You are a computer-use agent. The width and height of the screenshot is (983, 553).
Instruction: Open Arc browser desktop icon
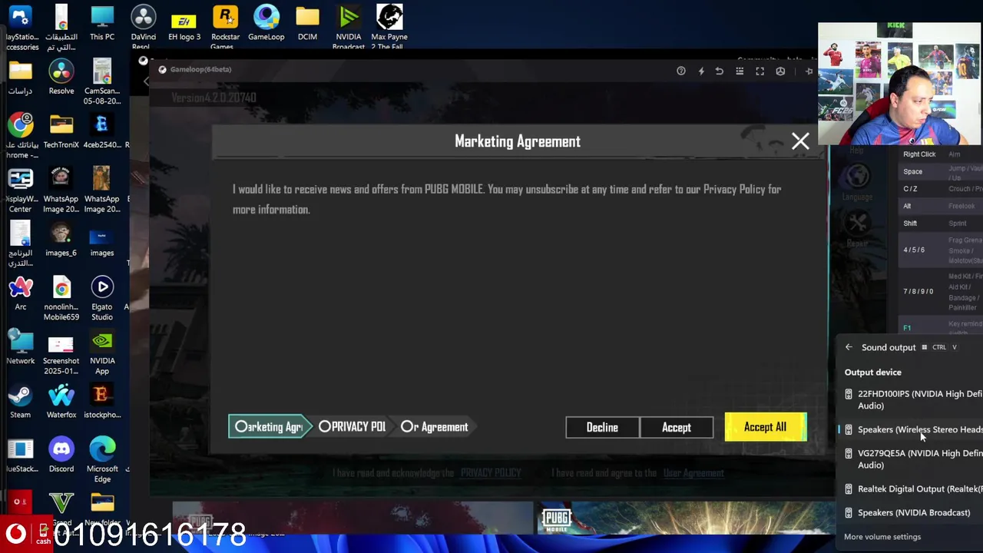(x=21, y=293)
